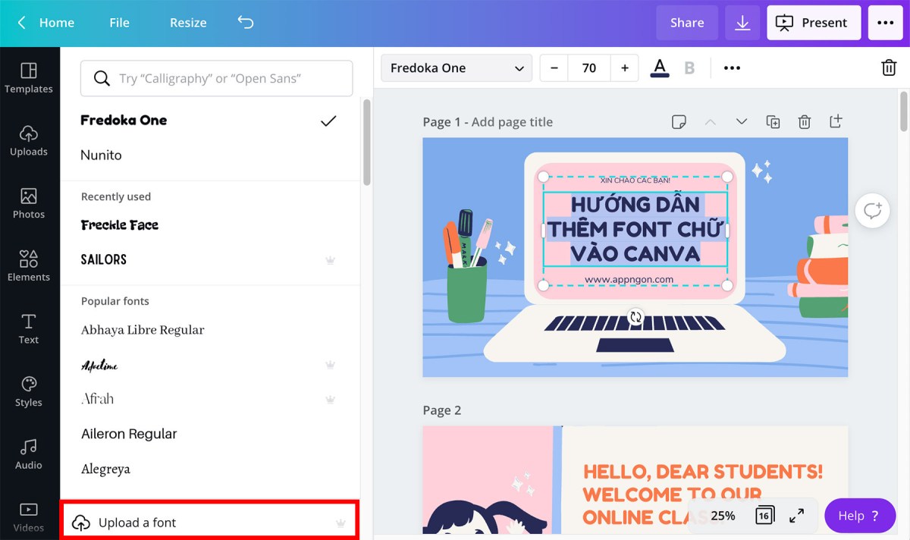This screenshot has width=910, height=540.
Task: Click the crown icon next to SAILORS
Action: click(x=330, y=259)
